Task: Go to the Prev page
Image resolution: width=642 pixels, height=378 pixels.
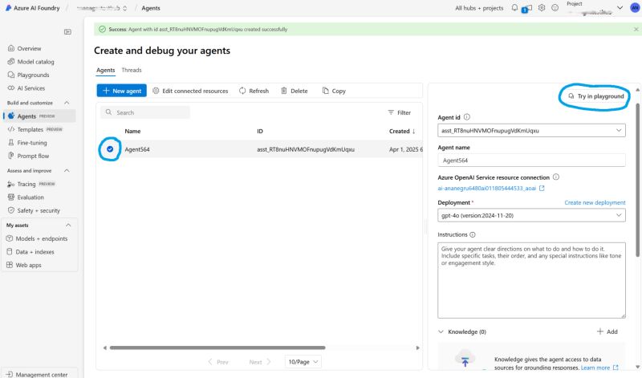Action: click(x=217, y=362)
